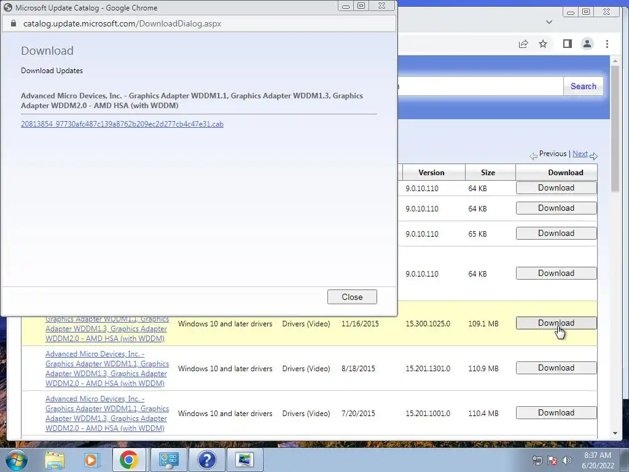Open Chrome three-dot menu
This screenshot has width=629, height=472.
coord(607,44)
